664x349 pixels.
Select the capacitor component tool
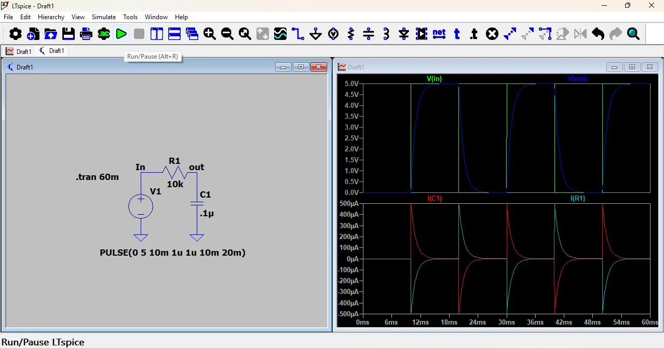pyautogui.click(x=369, y=34)
